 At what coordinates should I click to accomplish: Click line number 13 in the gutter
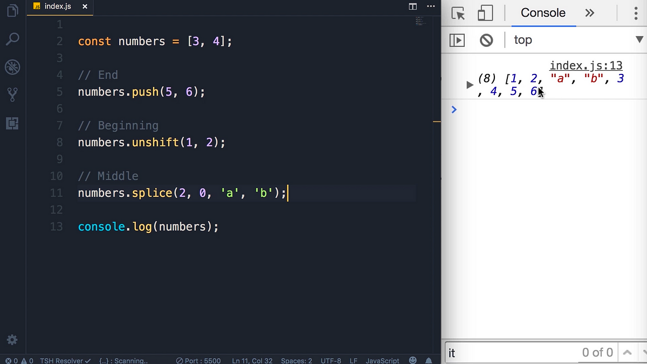(56, 226)
